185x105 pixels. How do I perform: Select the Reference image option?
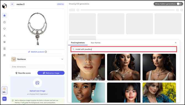pos(51,73)
